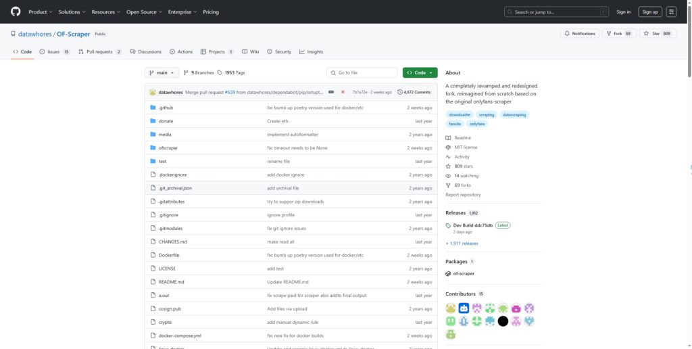Switch to the Actions tab

pos(181,51)
